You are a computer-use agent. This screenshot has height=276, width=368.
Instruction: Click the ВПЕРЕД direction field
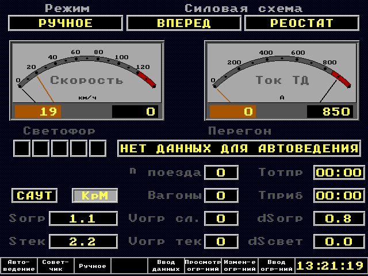coord(184,23)
